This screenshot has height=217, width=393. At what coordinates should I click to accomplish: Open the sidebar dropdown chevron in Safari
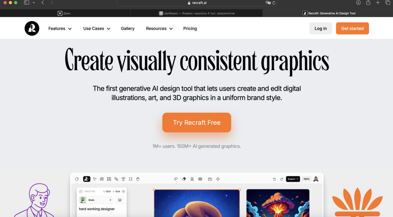[34, 3]
